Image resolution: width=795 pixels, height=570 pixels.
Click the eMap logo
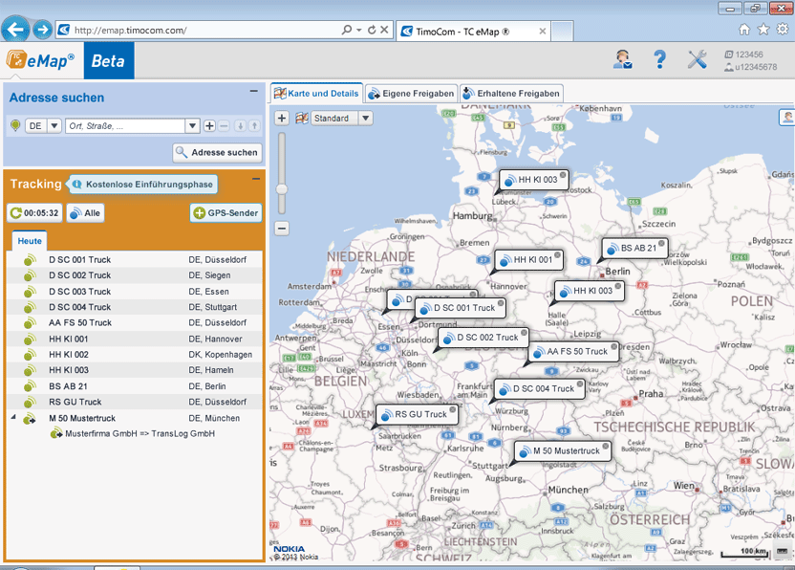tap(40, 60)
